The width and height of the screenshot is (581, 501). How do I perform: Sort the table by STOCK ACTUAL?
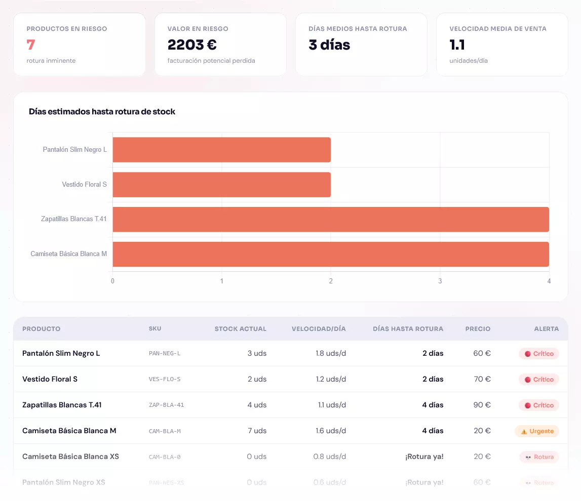point(240,328)
